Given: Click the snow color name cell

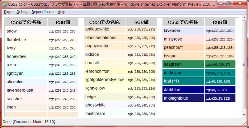Looking at the screenshot, I should click(x=26, y=31).
